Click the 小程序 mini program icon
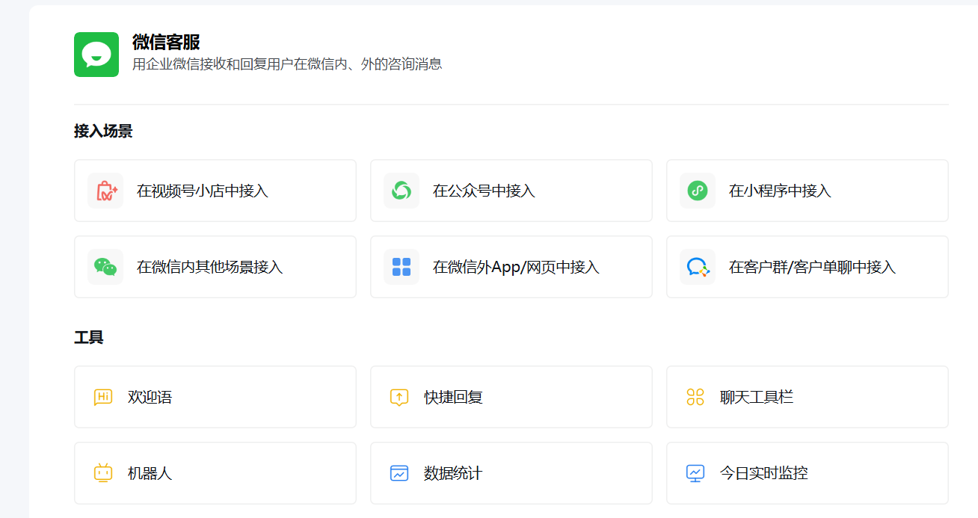Image resolution: width=978 pixels, height=518 pixels. click(x=698, y=191)
